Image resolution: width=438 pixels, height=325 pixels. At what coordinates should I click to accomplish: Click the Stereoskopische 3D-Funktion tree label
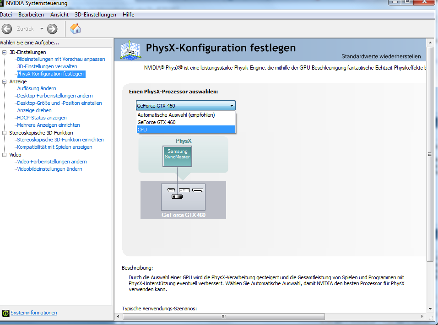(x=41, y=133)
